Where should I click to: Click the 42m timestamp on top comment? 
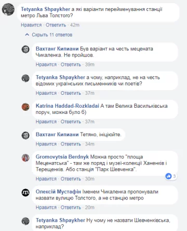tap(75, 25)
